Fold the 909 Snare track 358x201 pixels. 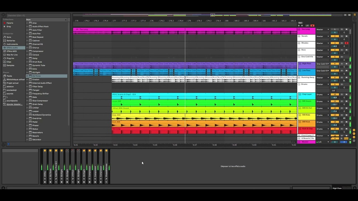coord(300,101)
